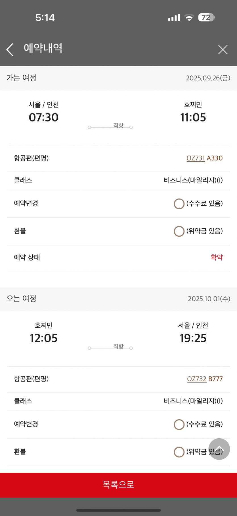Tap the return arrival time 19:25

click(x=193, y=338)
